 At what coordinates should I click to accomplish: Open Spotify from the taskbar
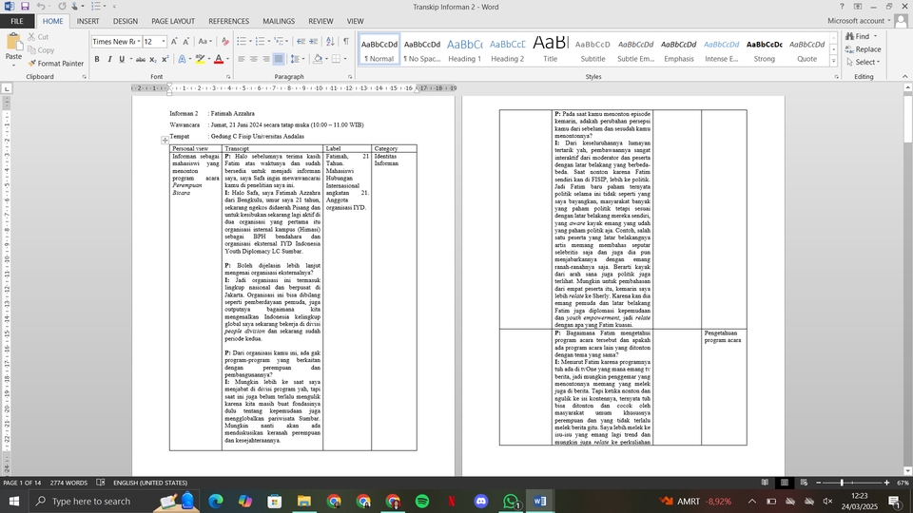click(x=422, y=501)
